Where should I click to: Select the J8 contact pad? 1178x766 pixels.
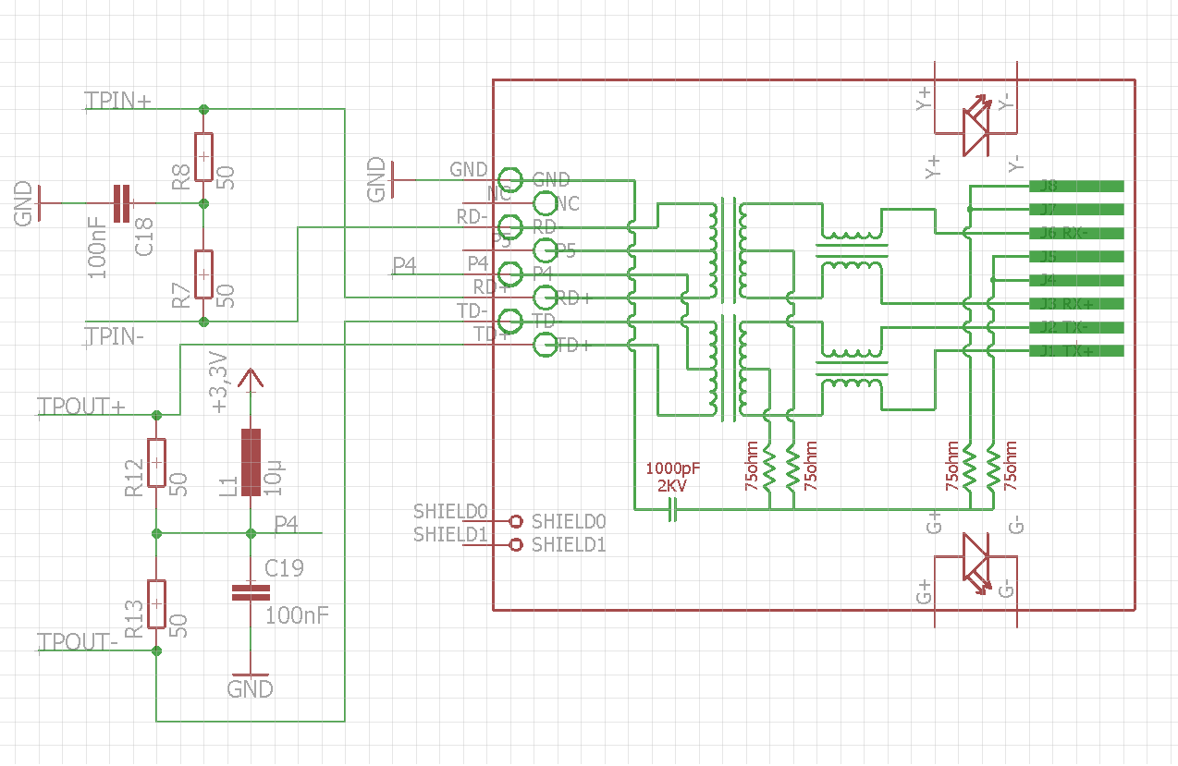[1076, 186]
